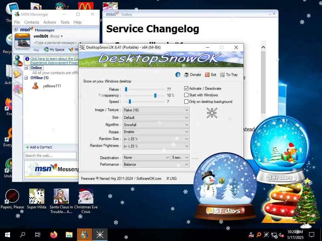322x241 pixels.
Task: Click Add a Contact in Messenger
Action: click(39, 147)
